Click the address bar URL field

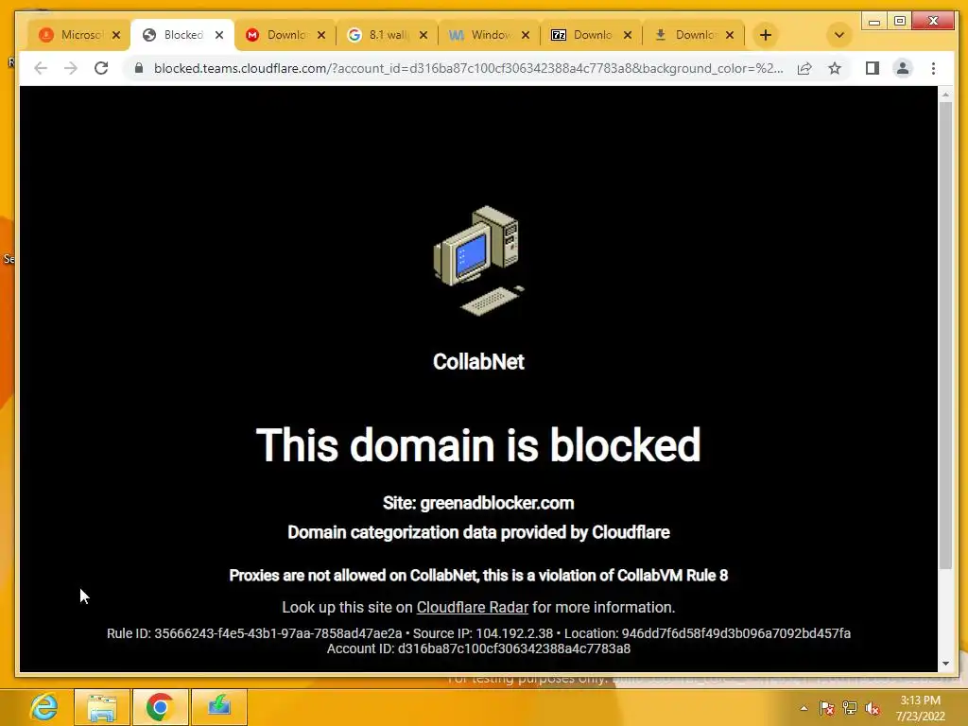pyautogui.click(x=468, y=68)
